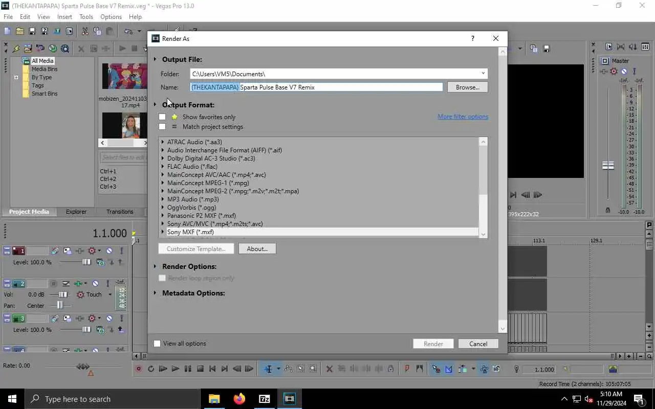The height and width of the screenshot is (409, 655).
Task: Click the Zoom Edit tool icon
Action: 313,369
